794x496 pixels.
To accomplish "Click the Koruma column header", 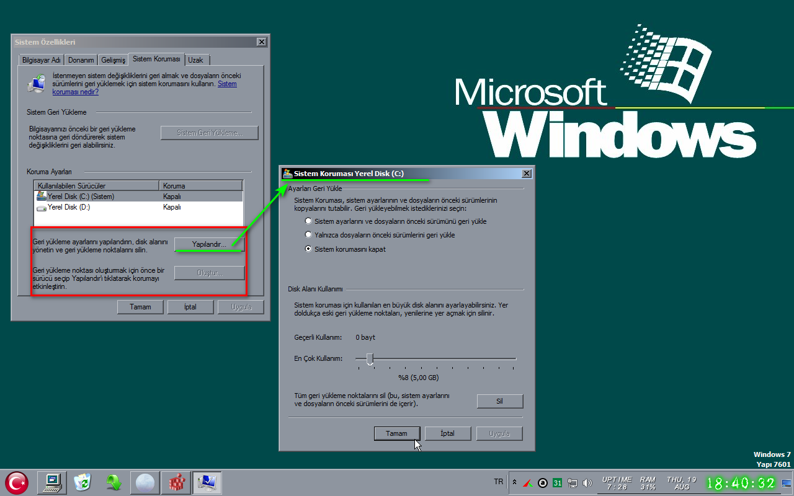I will coord(200,185).
